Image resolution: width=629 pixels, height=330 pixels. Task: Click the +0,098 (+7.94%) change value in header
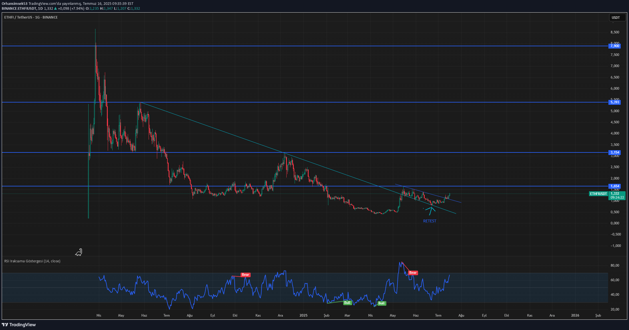[x=71, y=9]
